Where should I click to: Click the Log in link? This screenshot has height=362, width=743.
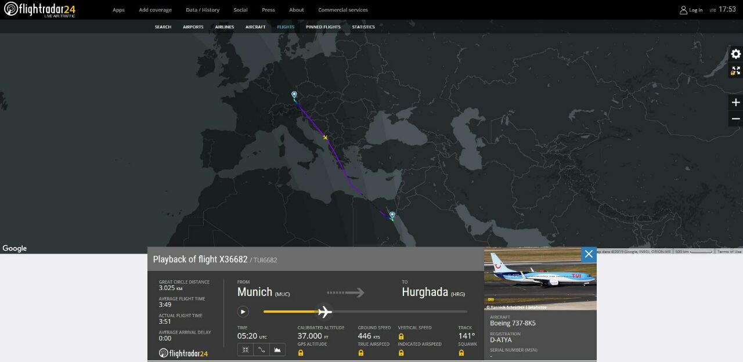(x=696, y=10)
